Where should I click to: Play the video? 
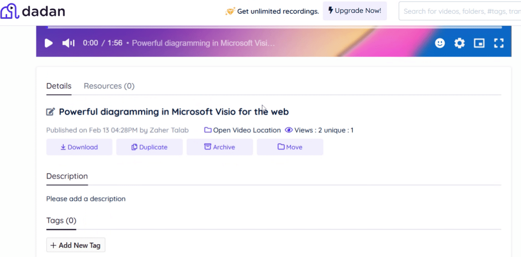(x=49, y=43)
